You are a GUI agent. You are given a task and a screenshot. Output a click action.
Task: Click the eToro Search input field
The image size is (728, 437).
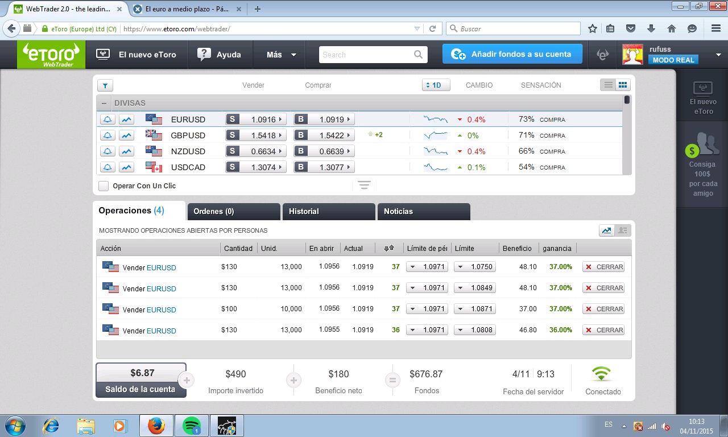[367, 55]
